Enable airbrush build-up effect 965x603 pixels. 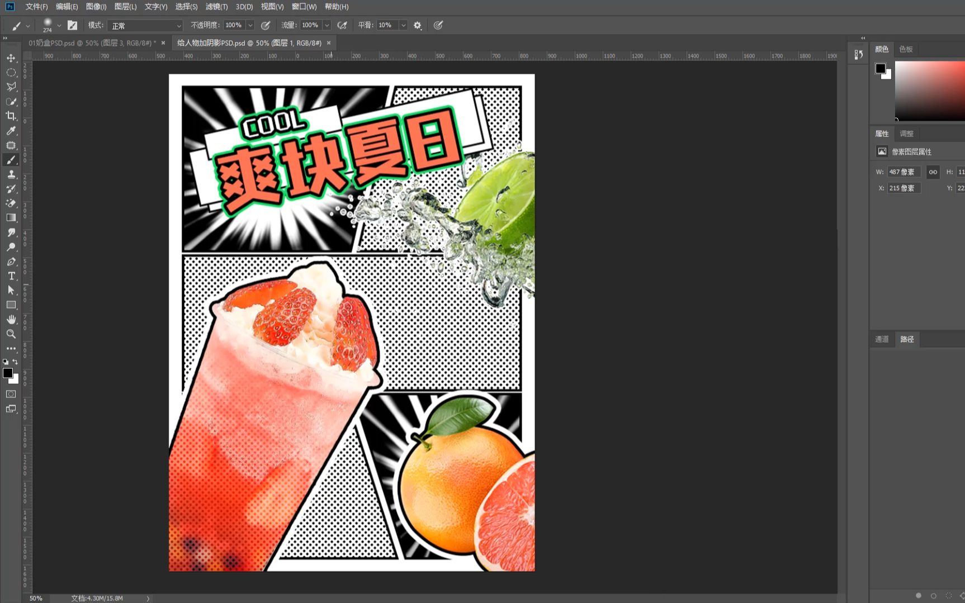pos(342,25)
